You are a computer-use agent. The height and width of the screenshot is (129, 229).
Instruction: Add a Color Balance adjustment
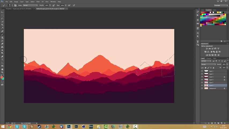[x=208, y=52]
